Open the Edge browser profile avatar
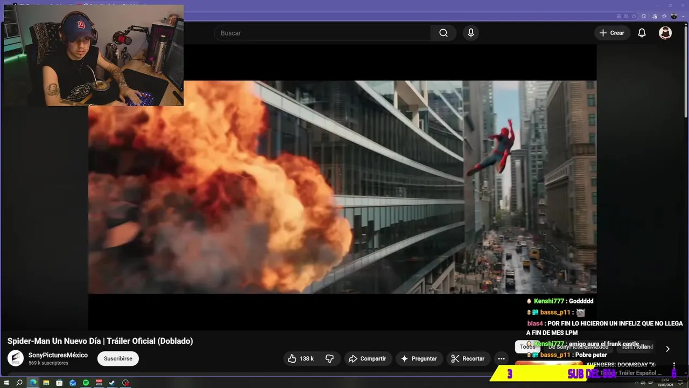Viewport: 689px width, 388px height. tap(674, 16)
